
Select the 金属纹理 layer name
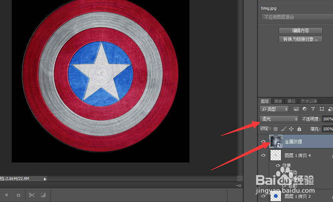pos(293,142)
